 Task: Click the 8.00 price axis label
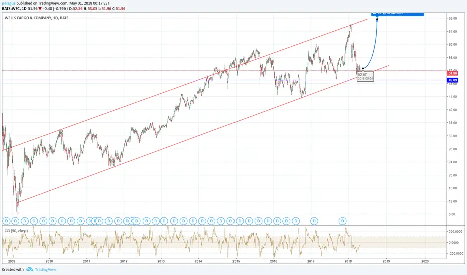click(x=452, y=214)
